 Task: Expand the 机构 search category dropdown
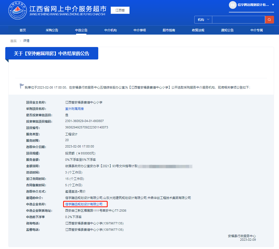pyautogui.click(x=203, y=20)
